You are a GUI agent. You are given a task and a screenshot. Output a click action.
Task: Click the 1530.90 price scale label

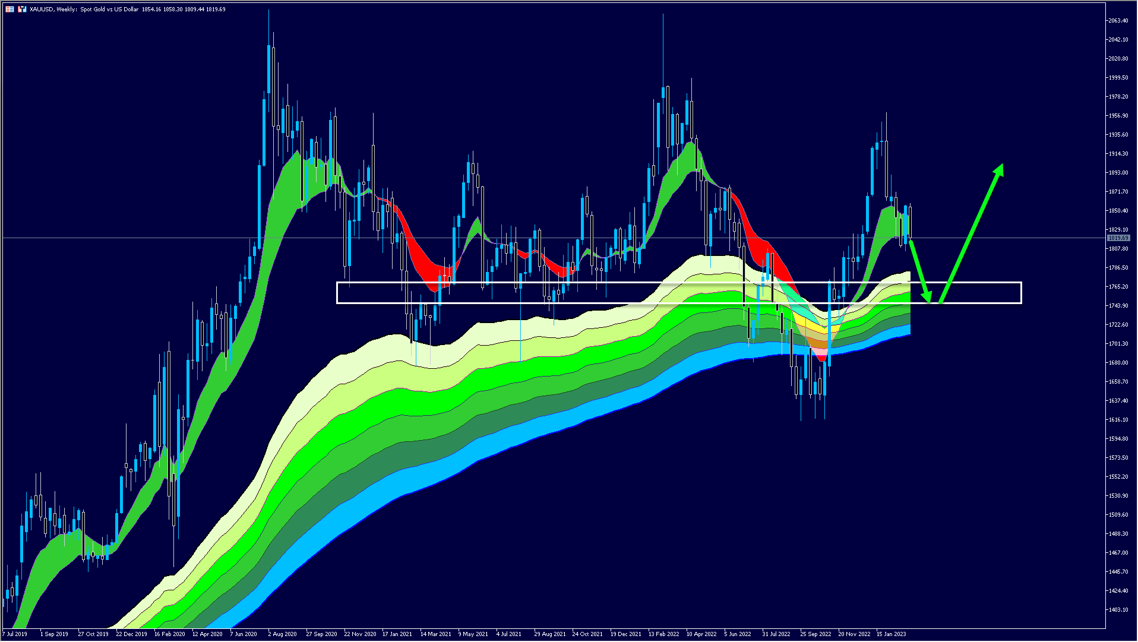tap(1118, 496)
